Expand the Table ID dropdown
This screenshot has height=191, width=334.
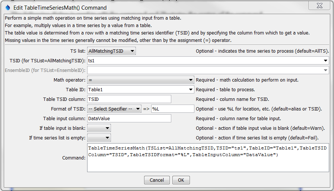(190, 89)
